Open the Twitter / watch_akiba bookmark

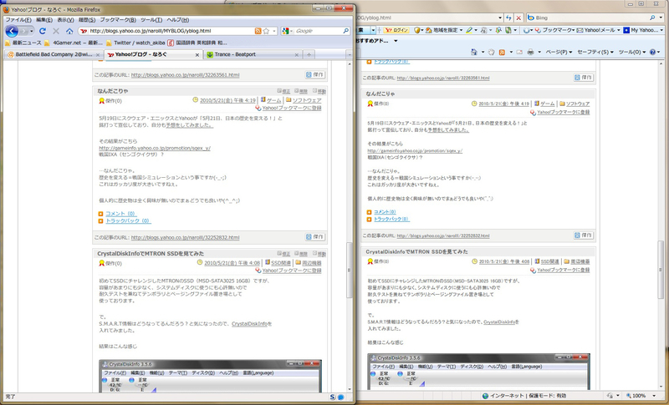(135, 43)
